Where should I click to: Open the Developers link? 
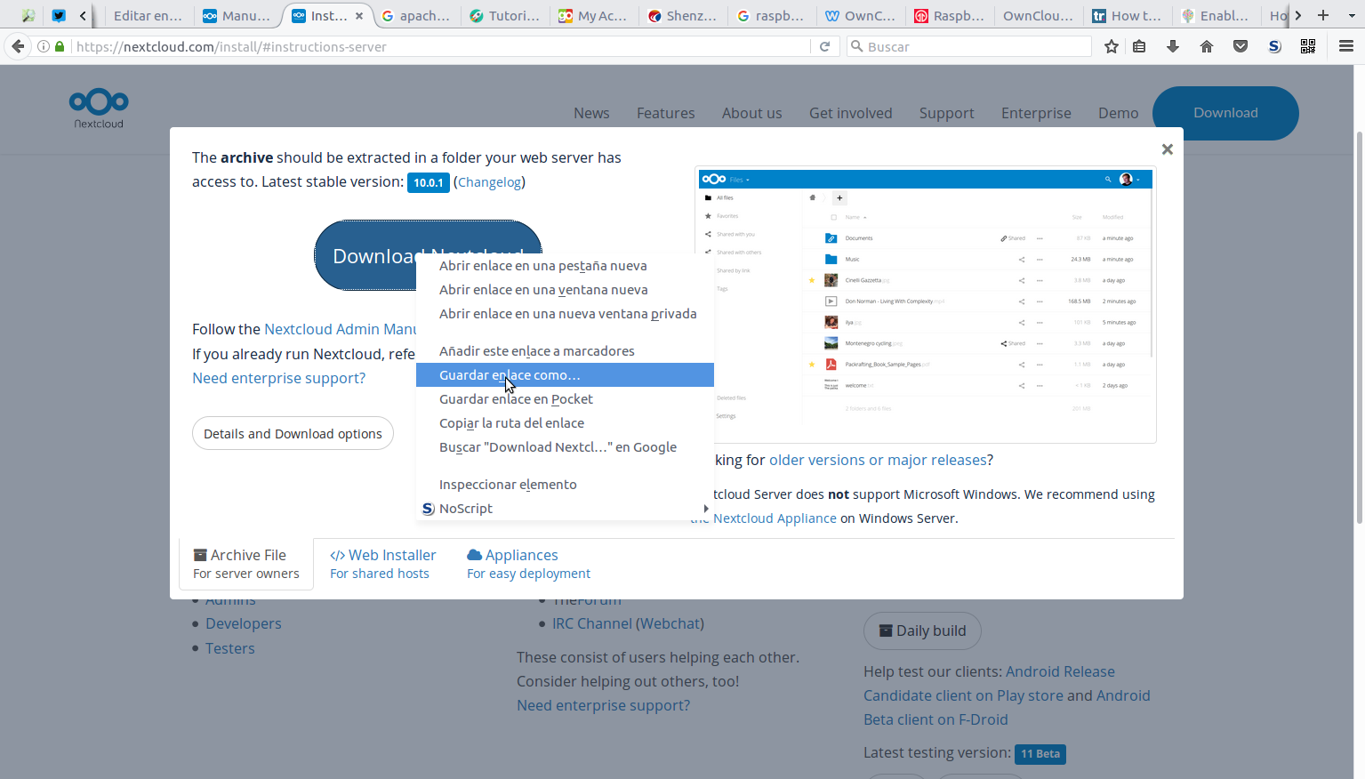[244, 624]
